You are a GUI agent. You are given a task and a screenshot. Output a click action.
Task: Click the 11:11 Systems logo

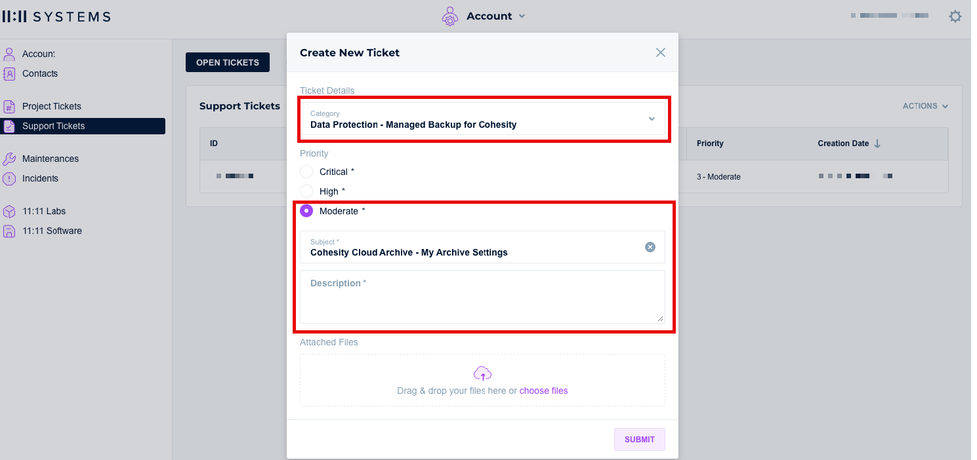coord(56,16)
